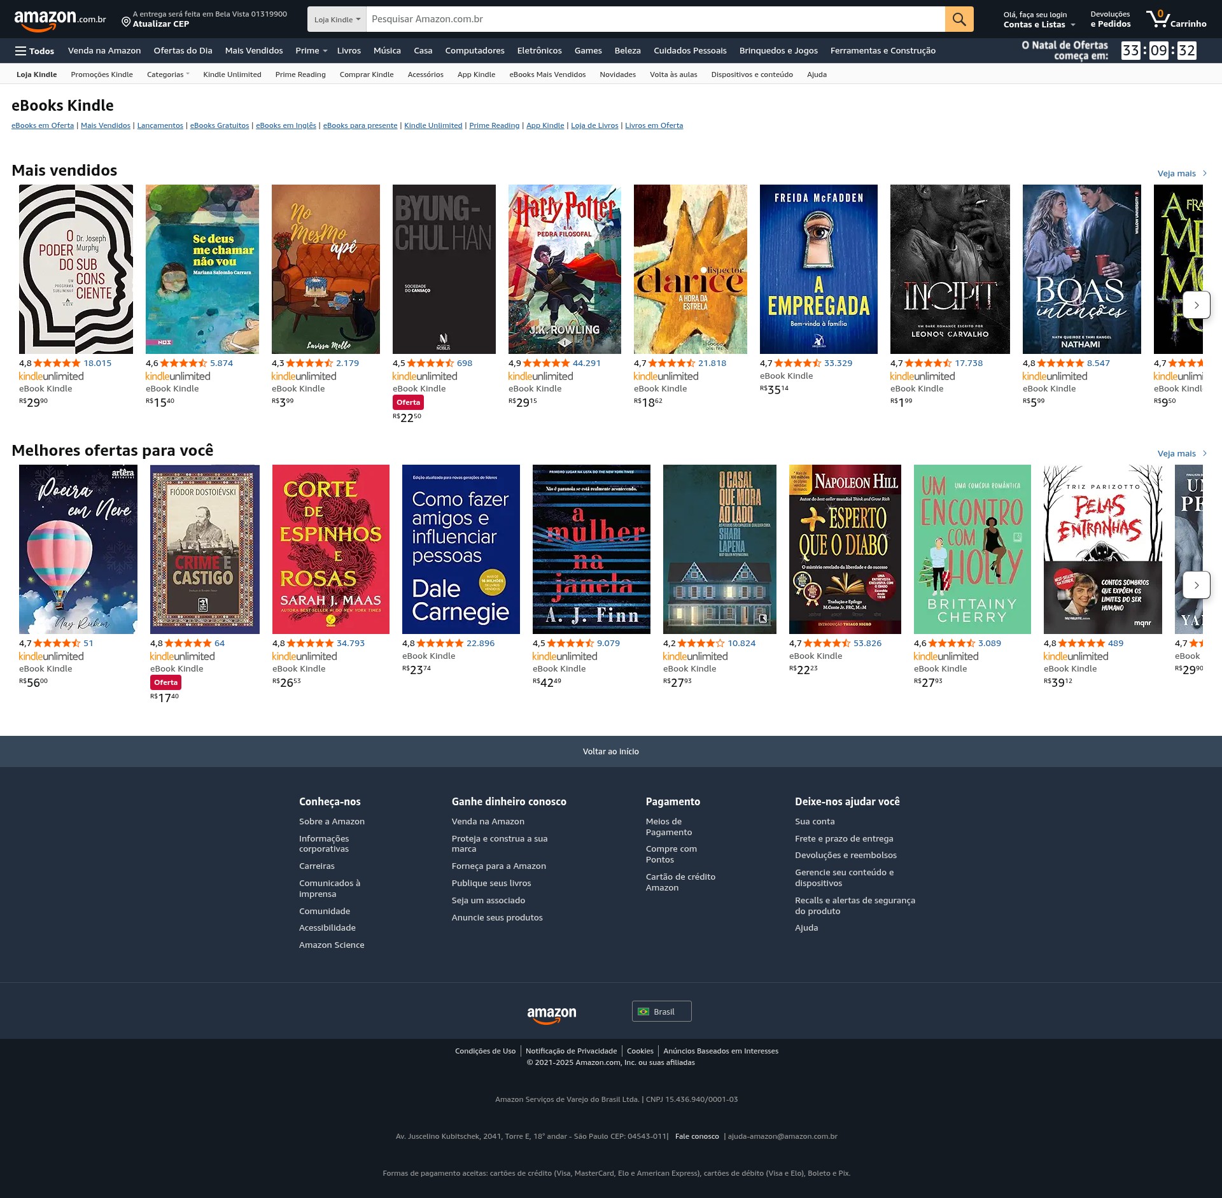Open the shopping cart icon

click(x=1176, y=19)
